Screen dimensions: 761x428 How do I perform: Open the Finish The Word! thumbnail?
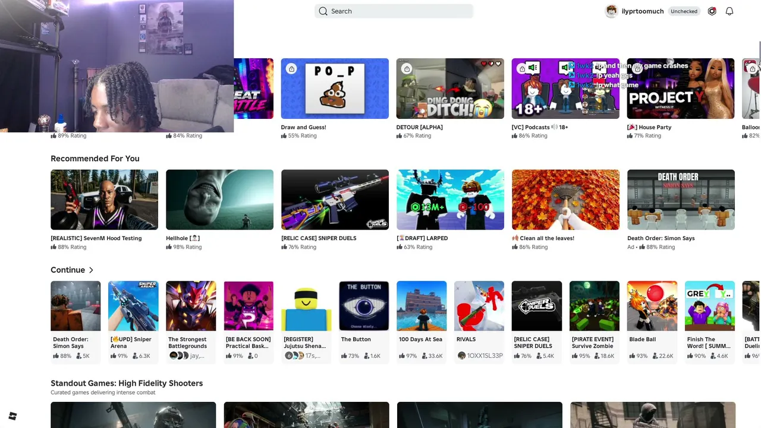click(x=710, y=306)
